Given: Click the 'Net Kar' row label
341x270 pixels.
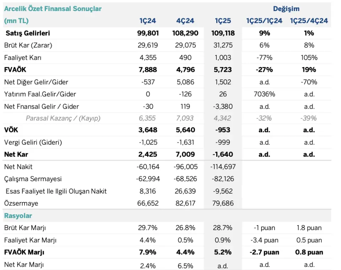Looking at the screenshot, I should pos(16,154).
